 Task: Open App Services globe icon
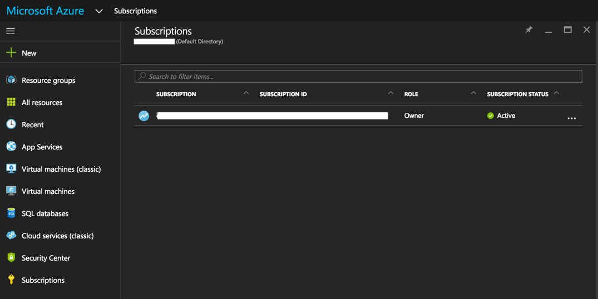11,147
